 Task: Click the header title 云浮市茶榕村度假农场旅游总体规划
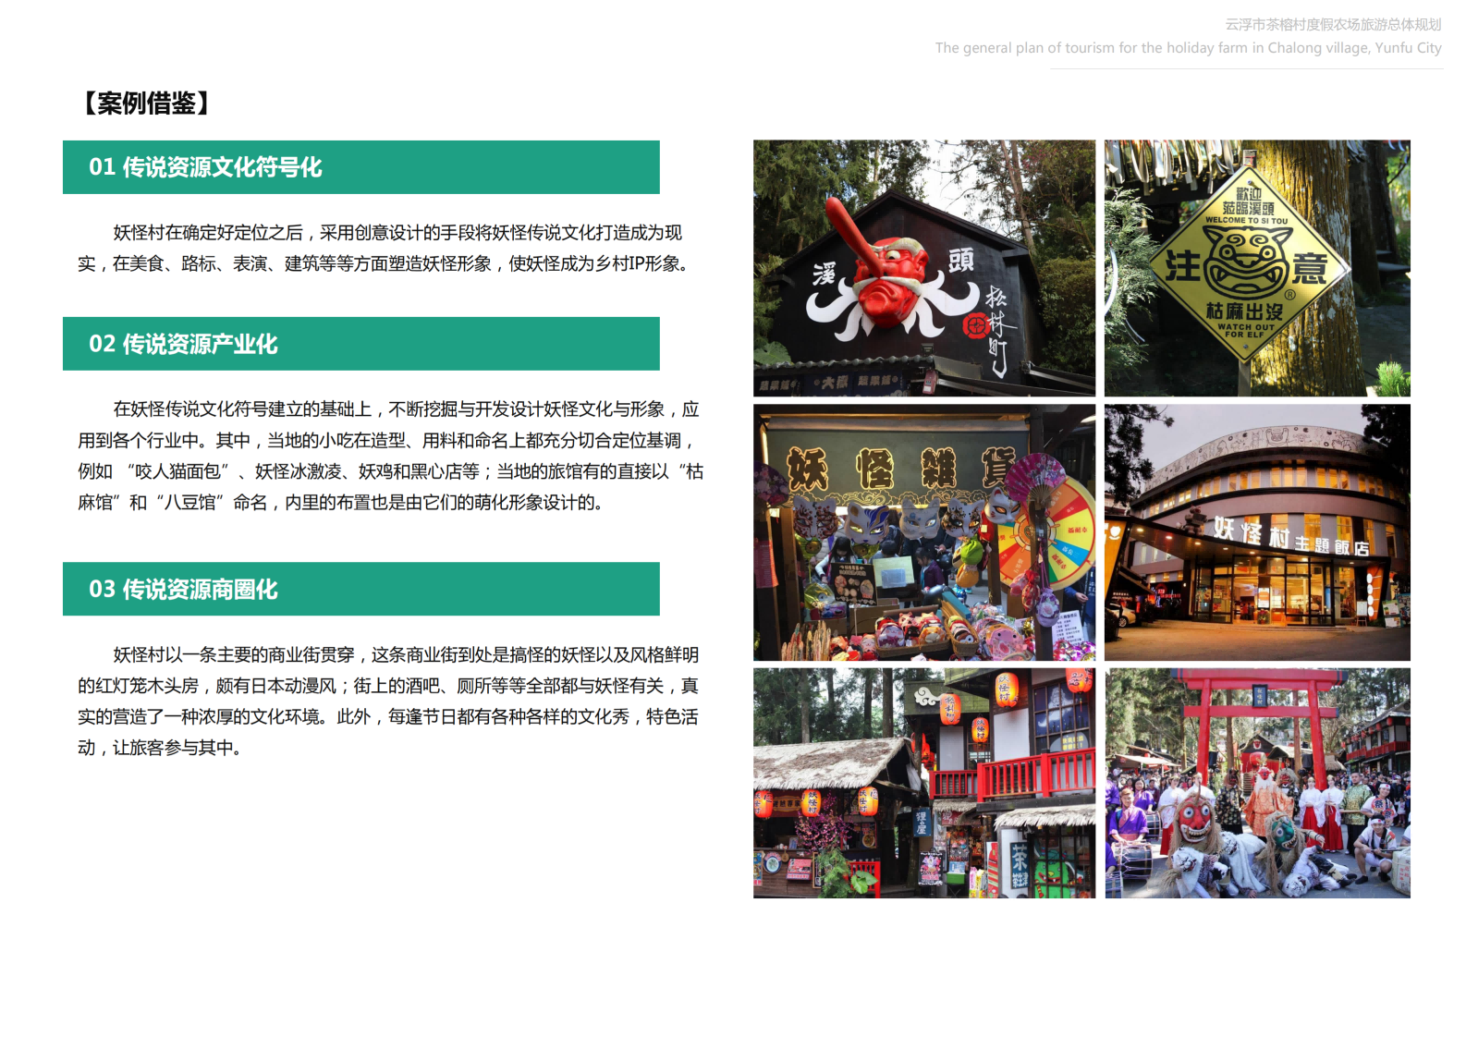1333,25
